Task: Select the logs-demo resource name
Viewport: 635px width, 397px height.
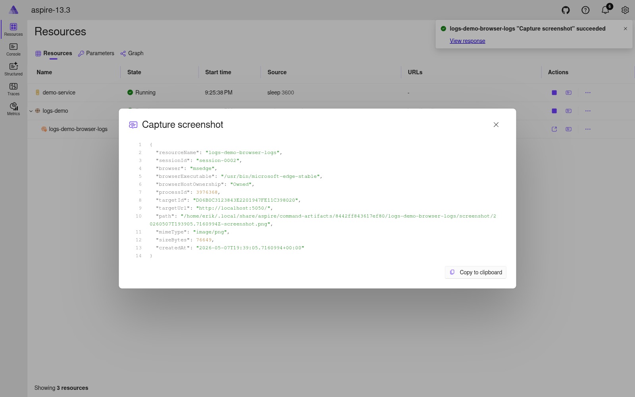Action: (x=55, y=111)
